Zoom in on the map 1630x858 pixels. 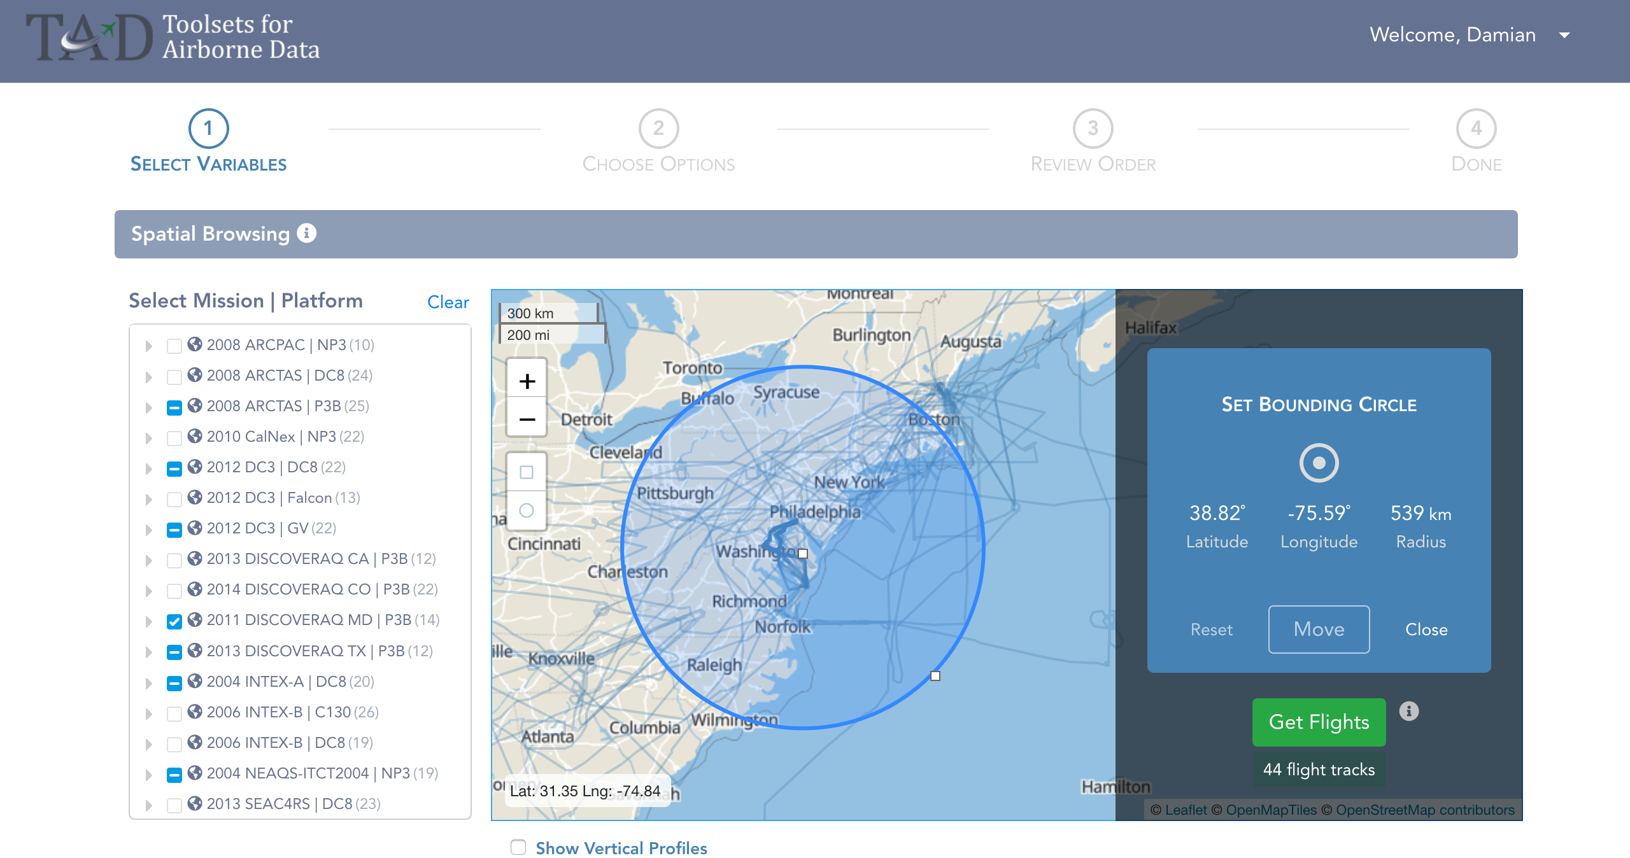pyautogui.click(x=527, y=381)
